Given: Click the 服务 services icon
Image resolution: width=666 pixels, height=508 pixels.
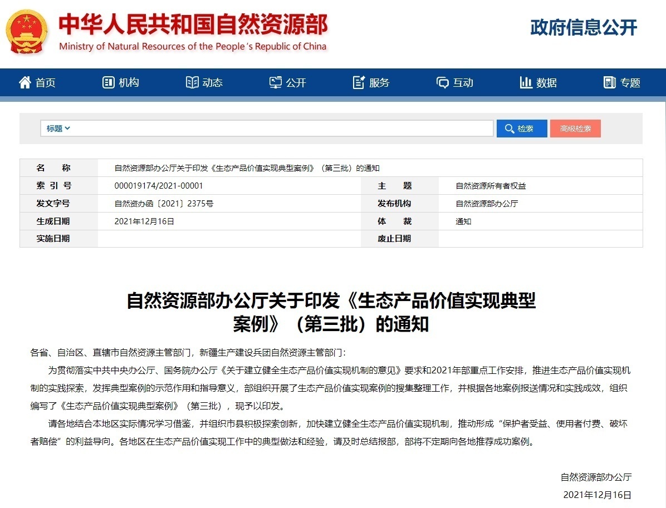Looking at the screenshot, I should pyautogui.click(x=359, y=82).
